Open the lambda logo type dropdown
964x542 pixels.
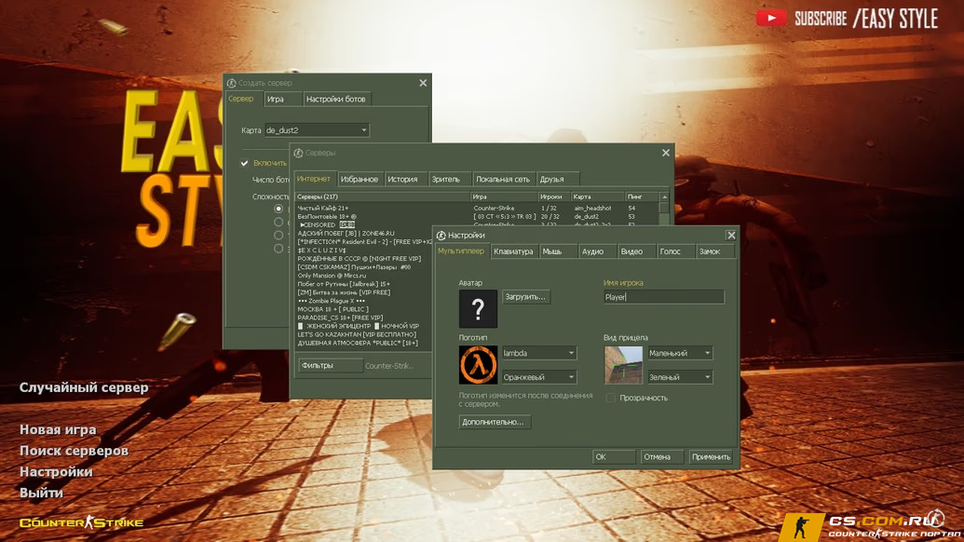pyautogui.click(x=539, y=353)
